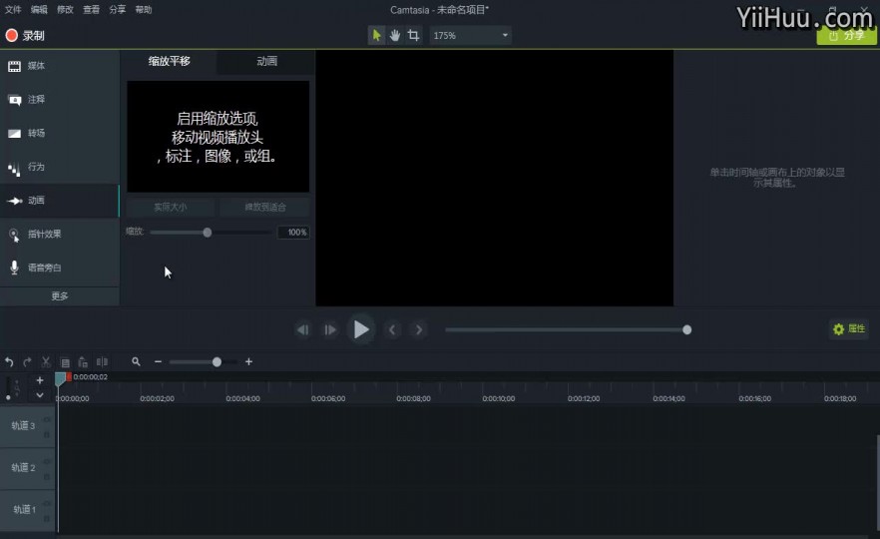Viewport: 880px width, 539px height.
Task: Open the 编辑 menu
Action: (39, 10)
